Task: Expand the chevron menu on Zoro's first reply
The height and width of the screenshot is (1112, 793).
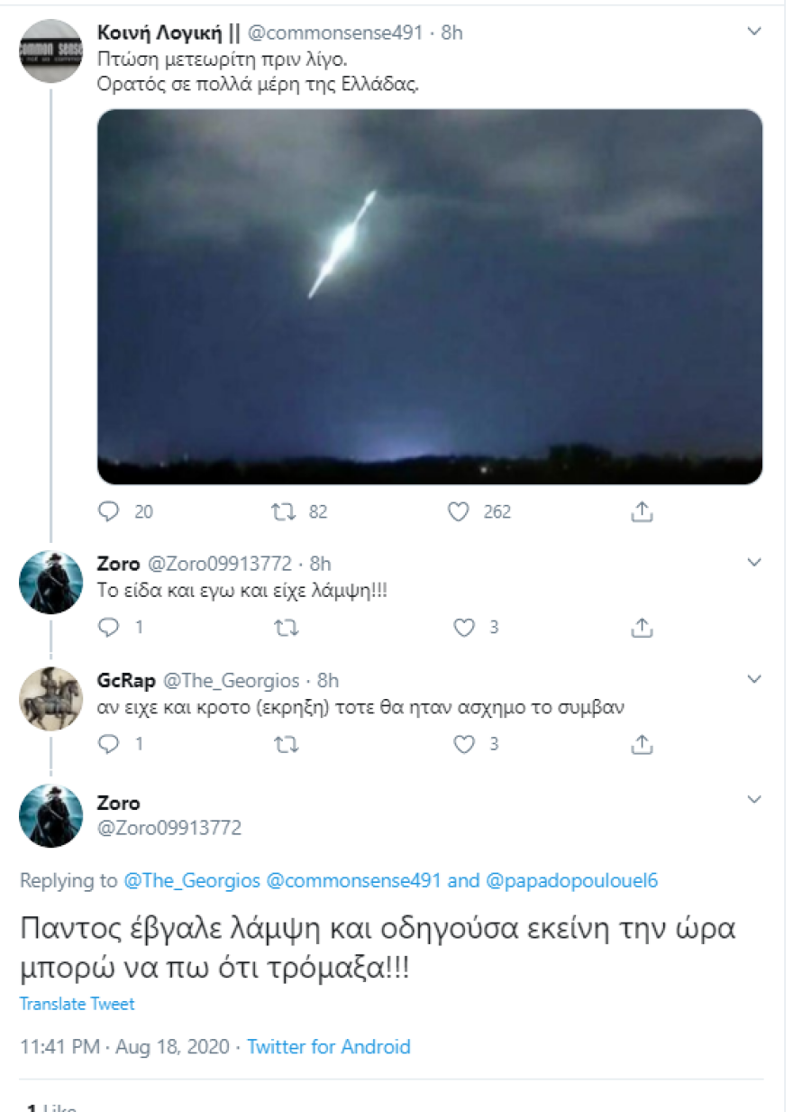Action: point(755,562)
